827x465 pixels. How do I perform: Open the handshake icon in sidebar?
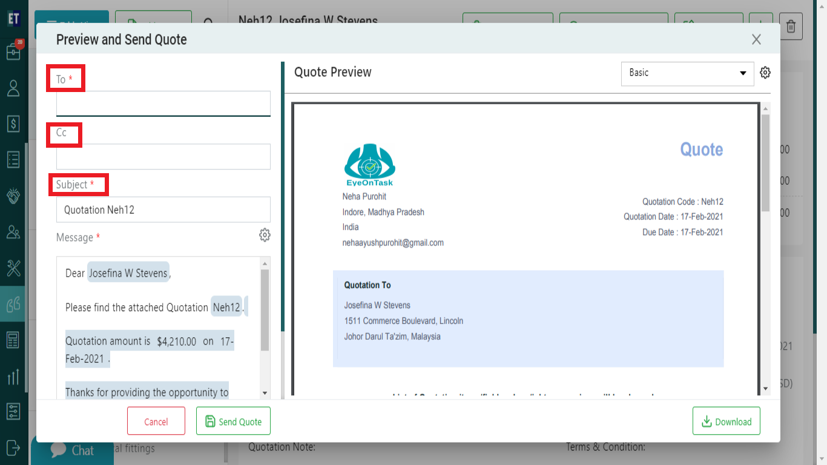pyautogui.click(x=13, y=196)
